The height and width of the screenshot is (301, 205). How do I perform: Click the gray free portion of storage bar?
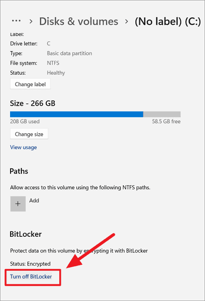pos(162,114)
